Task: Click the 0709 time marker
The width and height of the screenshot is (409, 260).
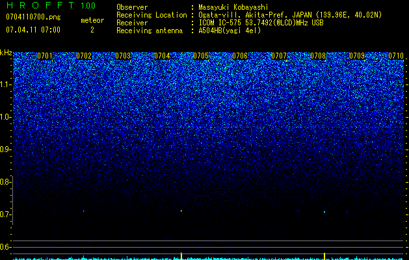Action: [357, 56]
